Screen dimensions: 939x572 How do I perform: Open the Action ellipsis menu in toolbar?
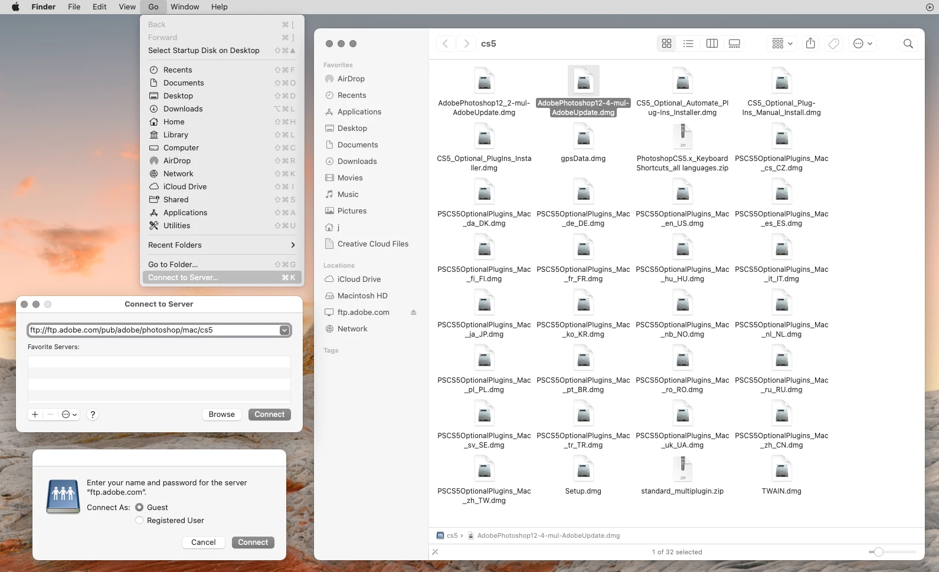(x=863, y=44)
